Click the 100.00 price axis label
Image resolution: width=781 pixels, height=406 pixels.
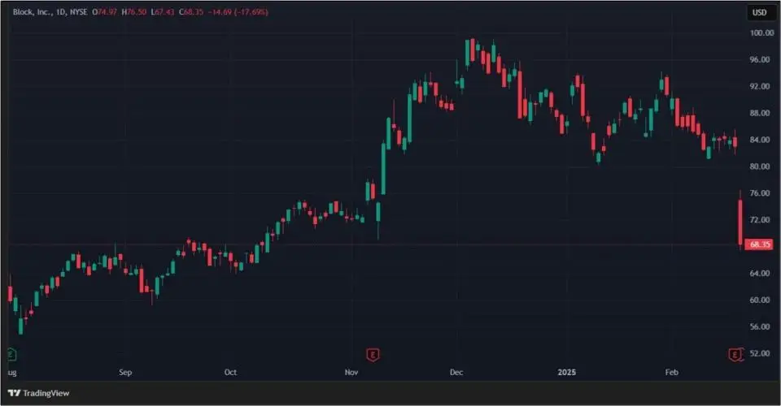coord(760,33)
